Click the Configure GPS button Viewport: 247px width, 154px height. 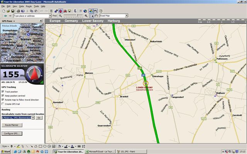pyautogui.click(x=12, y=134)
